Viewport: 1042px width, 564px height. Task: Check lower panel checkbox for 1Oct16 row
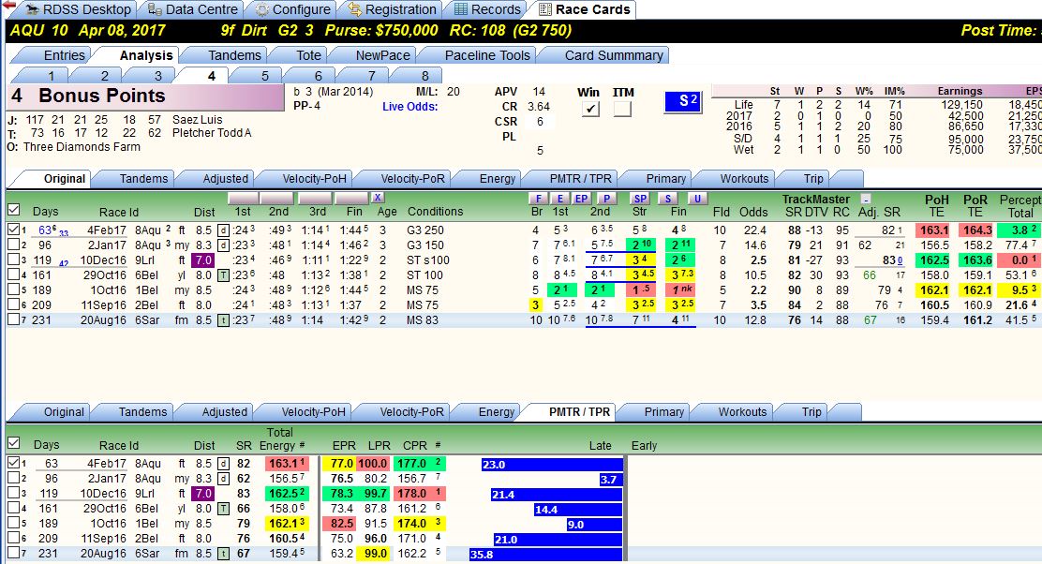[x=13, y=523]
